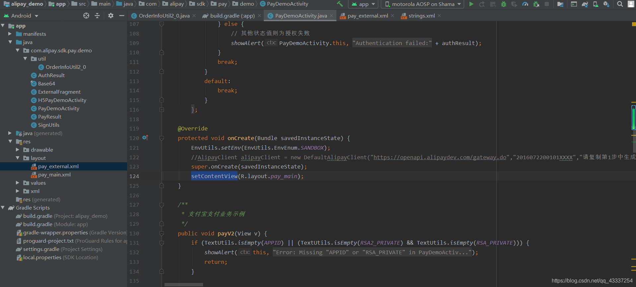Click the openapi.alipaydev.com gateway link

(440, 157)
